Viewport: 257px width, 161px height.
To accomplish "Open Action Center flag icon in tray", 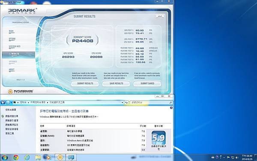I will click(x=228, y=158).
